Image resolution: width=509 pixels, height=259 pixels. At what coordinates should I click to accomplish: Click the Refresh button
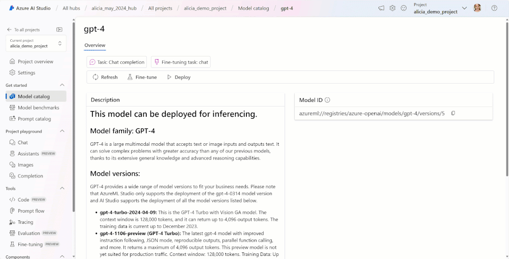point(105,77)
